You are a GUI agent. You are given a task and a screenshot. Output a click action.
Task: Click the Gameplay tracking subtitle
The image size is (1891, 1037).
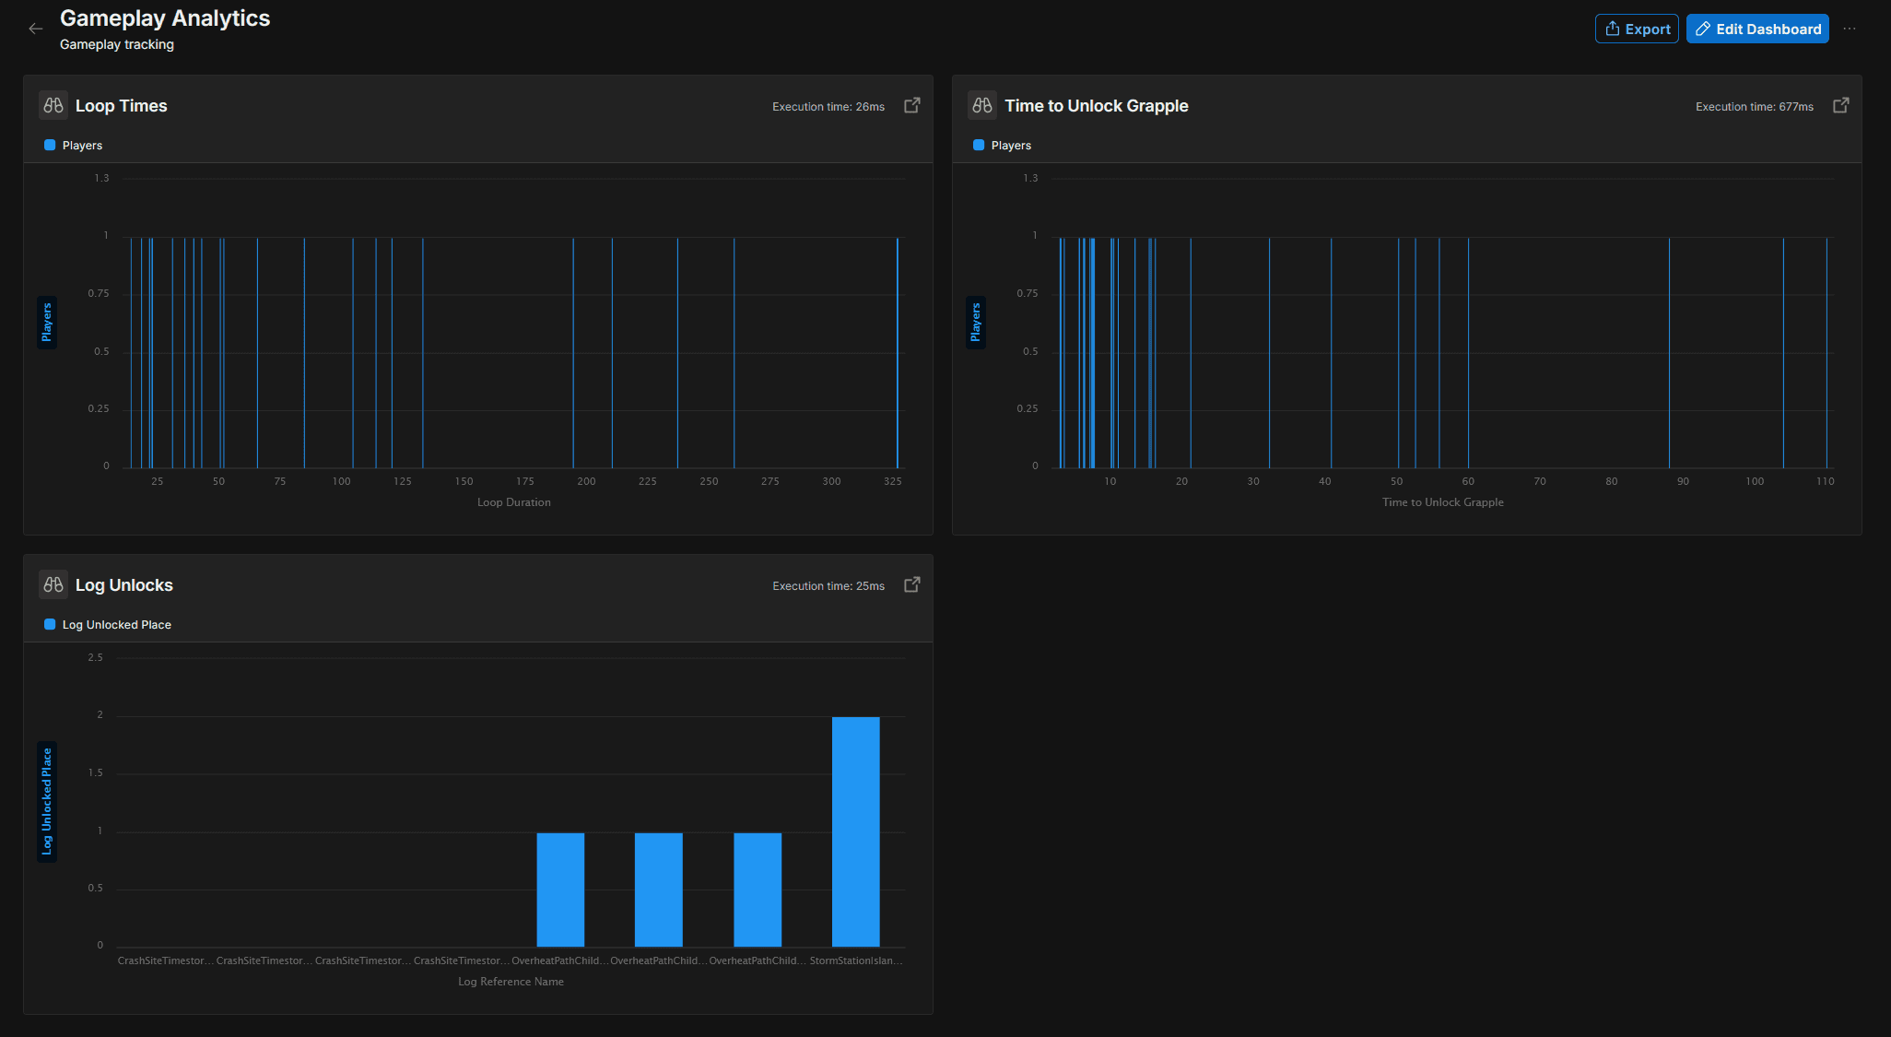[x=117, y=44]
